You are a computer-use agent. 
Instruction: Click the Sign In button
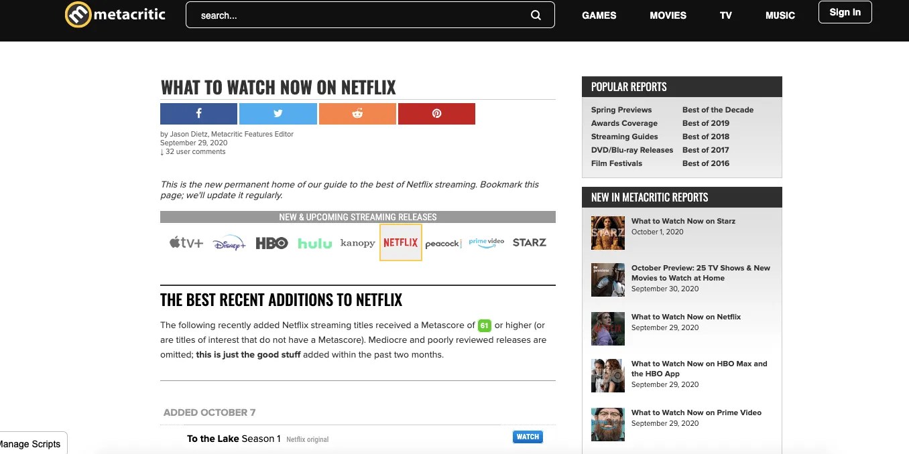coord(845,12)
